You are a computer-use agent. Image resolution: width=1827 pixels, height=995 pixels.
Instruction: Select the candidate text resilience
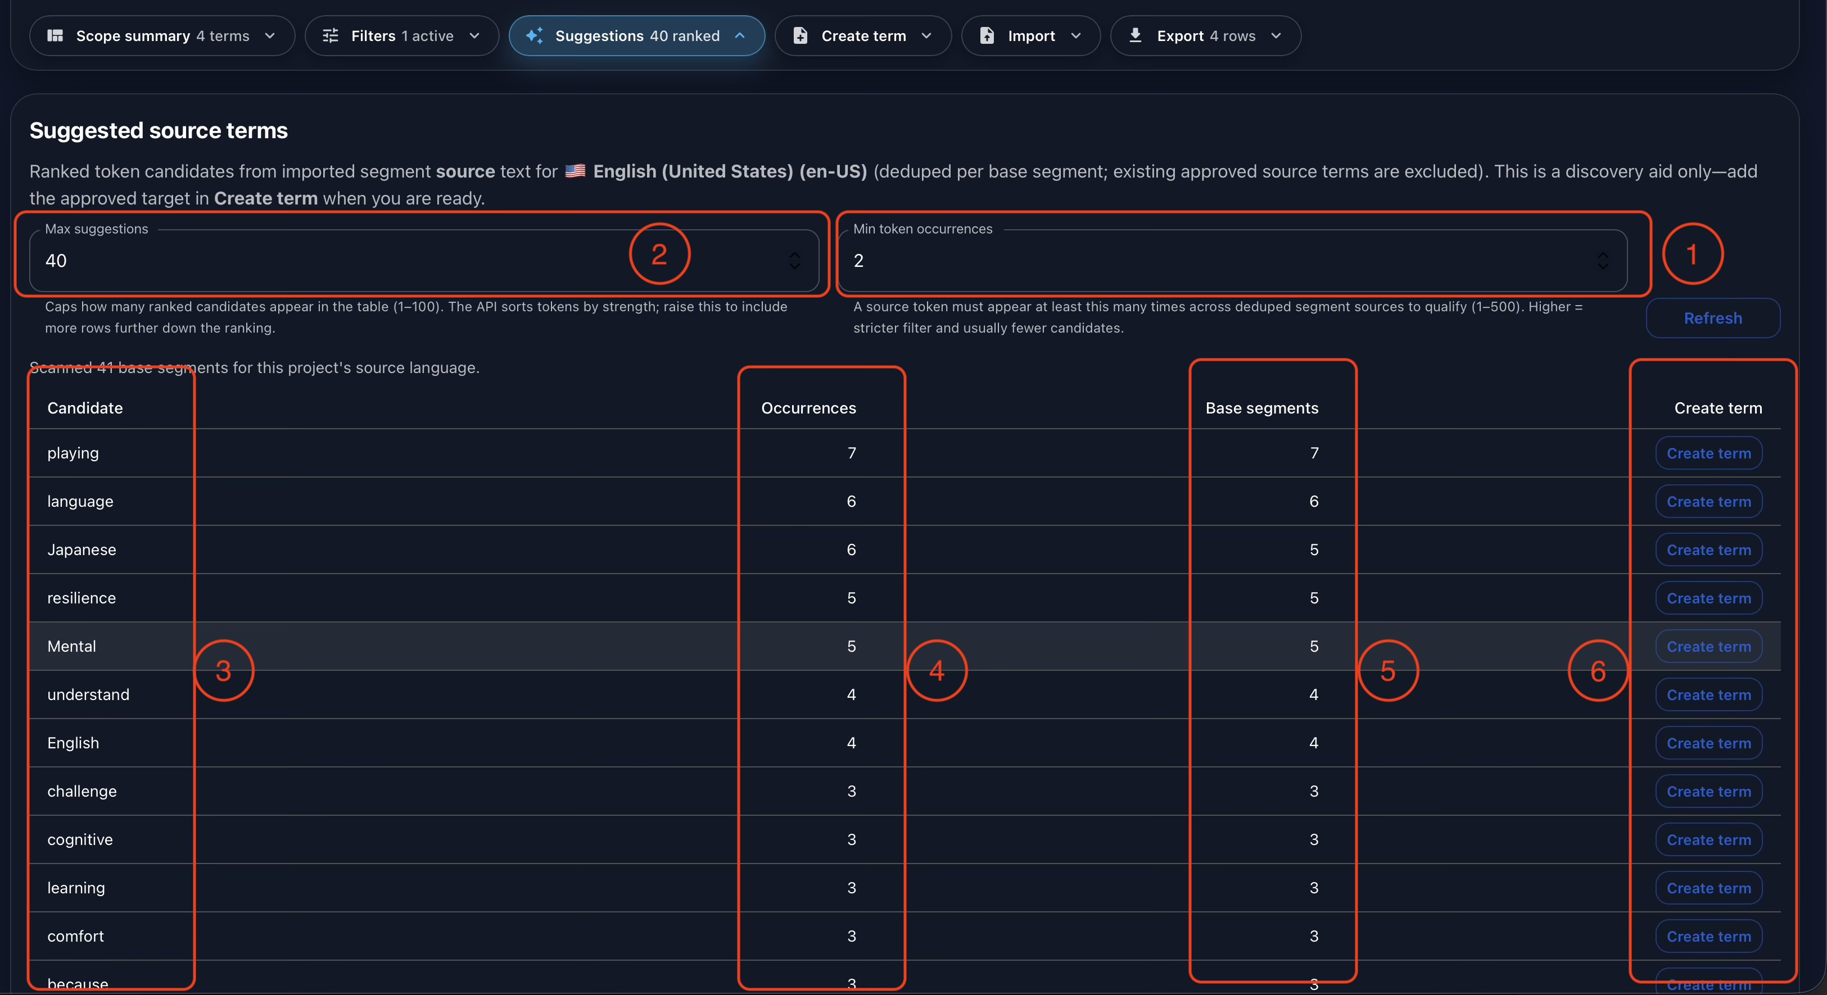pyautogui.click(x=82, y=597)
